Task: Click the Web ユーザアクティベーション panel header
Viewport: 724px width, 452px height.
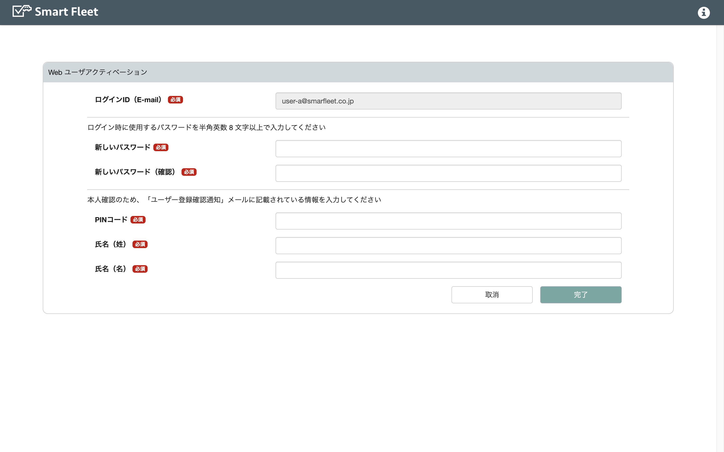Action: [x=358, y=72]
